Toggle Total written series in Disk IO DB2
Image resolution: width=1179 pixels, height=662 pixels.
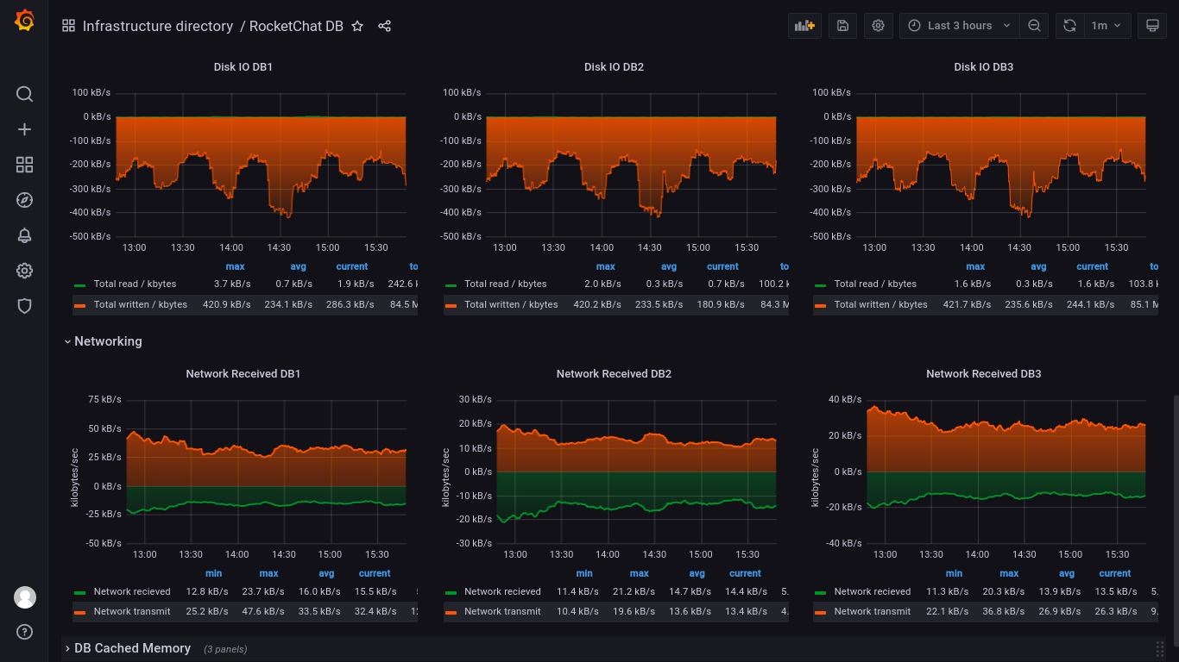511,304
